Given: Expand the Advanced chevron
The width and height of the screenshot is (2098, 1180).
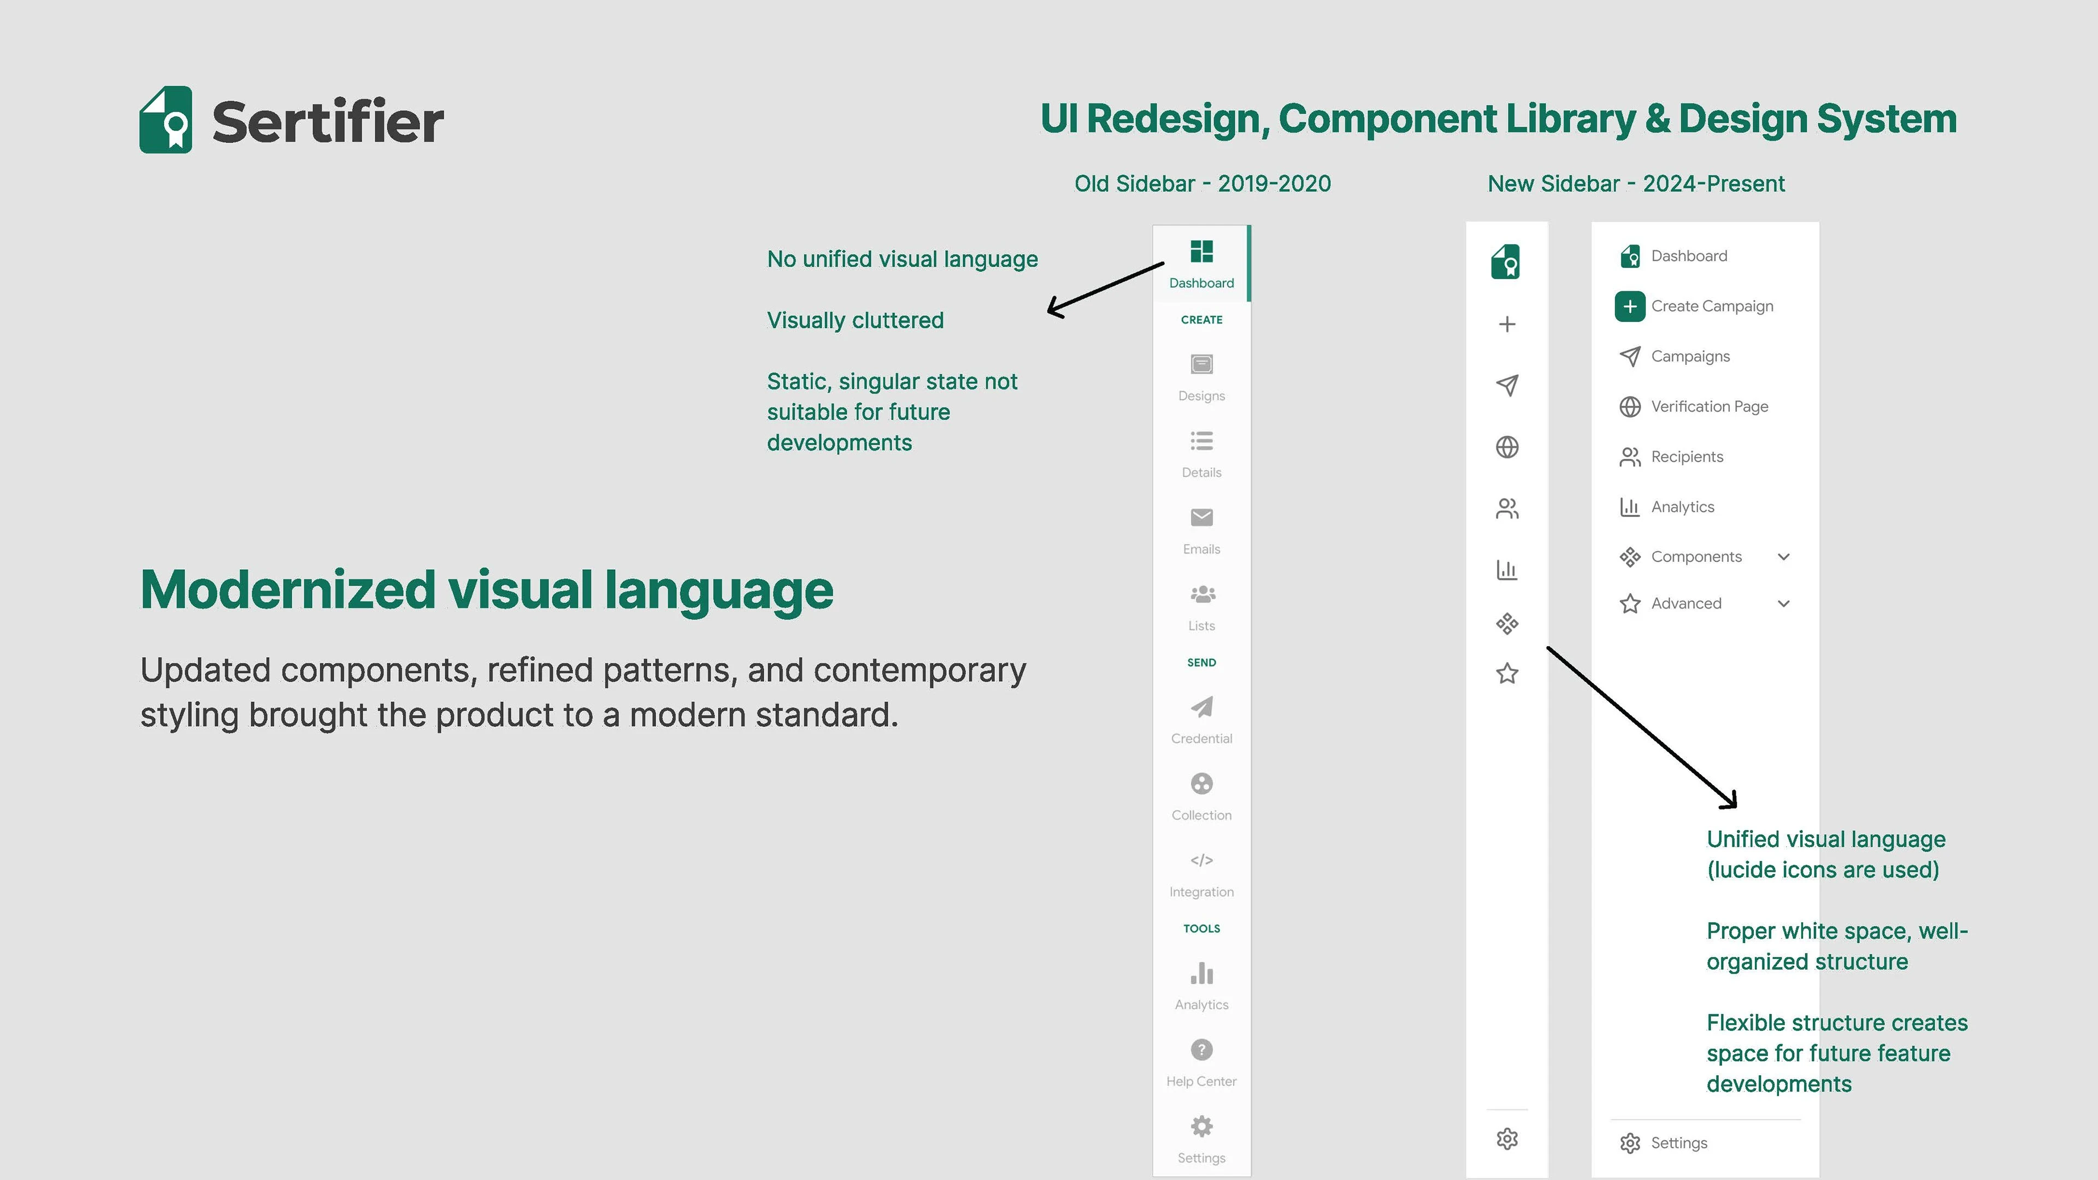Looking at the screenshot, I should point(1784,604).
